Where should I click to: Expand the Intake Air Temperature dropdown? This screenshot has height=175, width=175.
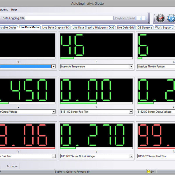pyautogui.click(x=131, y=66)
